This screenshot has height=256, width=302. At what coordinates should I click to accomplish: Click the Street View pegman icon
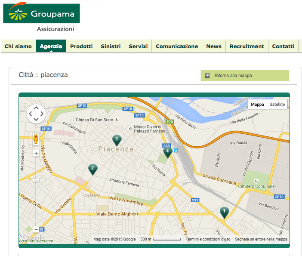36,139
